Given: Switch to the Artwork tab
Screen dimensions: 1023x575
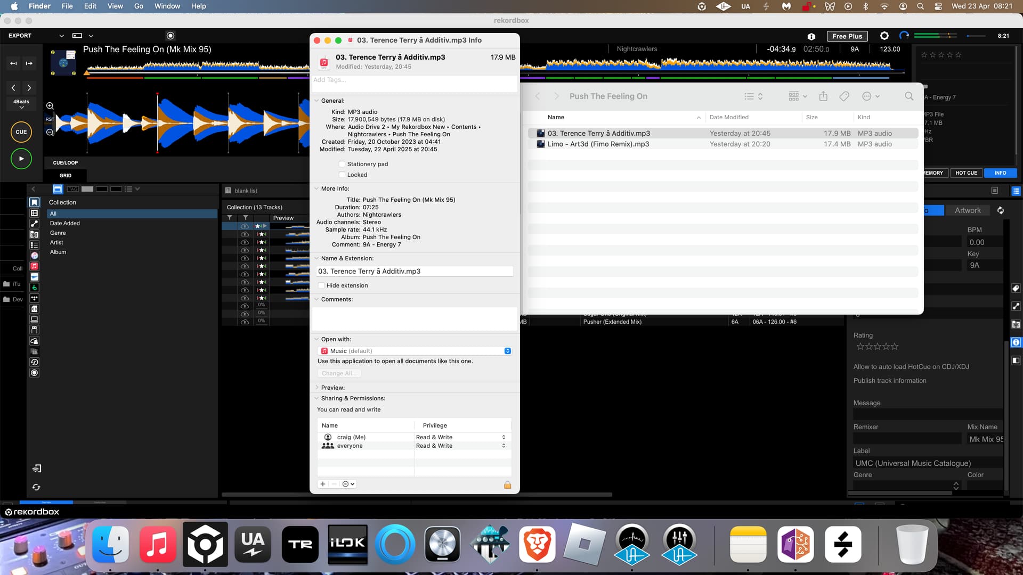Looking at the screenshot, I should pos(967,210).
